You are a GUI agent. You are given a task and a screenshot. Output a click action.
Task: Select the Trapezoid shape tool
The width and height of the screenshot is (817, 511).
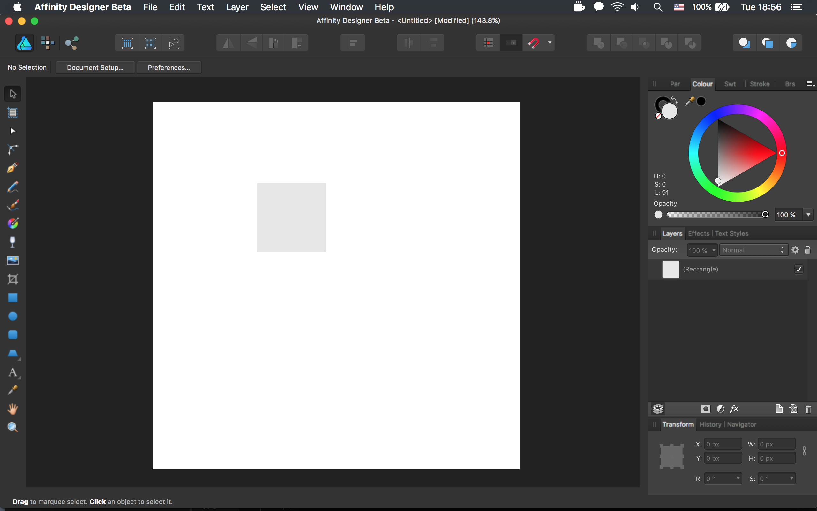13,354
